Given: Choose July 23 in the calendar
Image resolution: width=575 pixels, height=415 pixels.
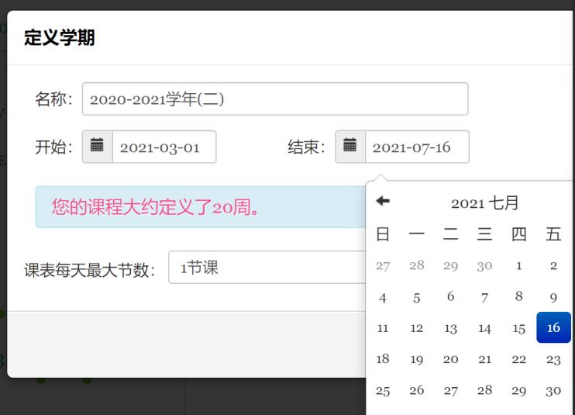Looking at the screenshot, I should (553, 359).
